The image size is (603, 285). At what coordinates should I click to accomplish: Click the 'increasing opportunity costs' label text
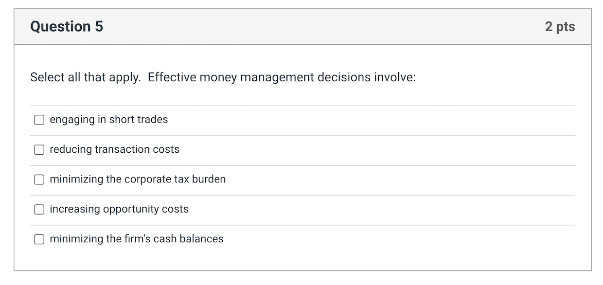click(119, 210)
